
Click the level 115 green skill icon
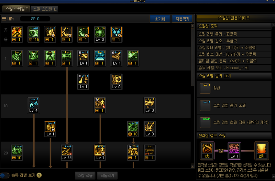(33, 34)
